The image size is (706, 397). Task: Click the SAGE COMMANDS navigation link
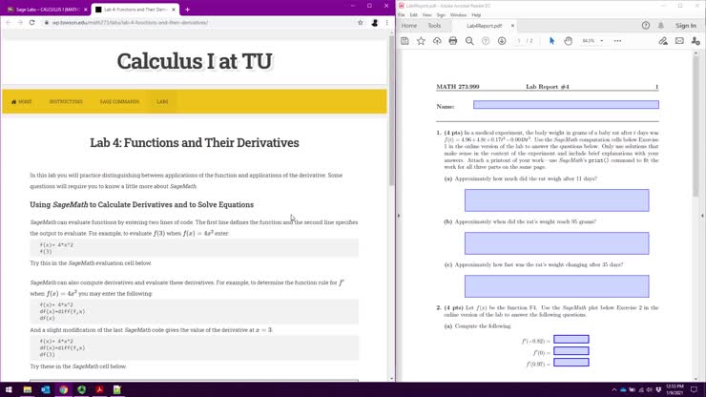[119, 101]
